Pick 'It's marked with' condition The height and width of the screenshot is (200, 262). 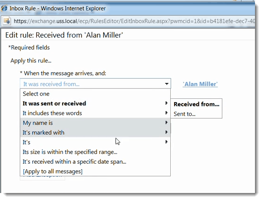click(x=95, y=132)
